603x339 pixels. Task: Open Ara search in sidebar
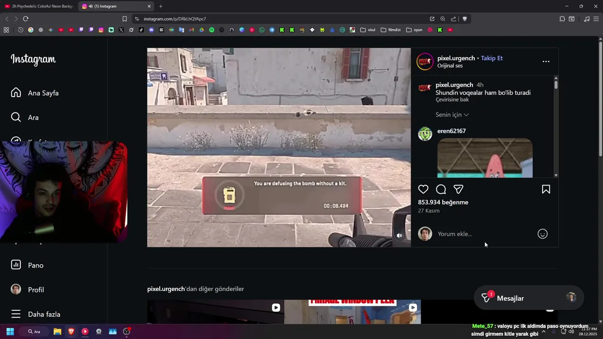[25, 117]
